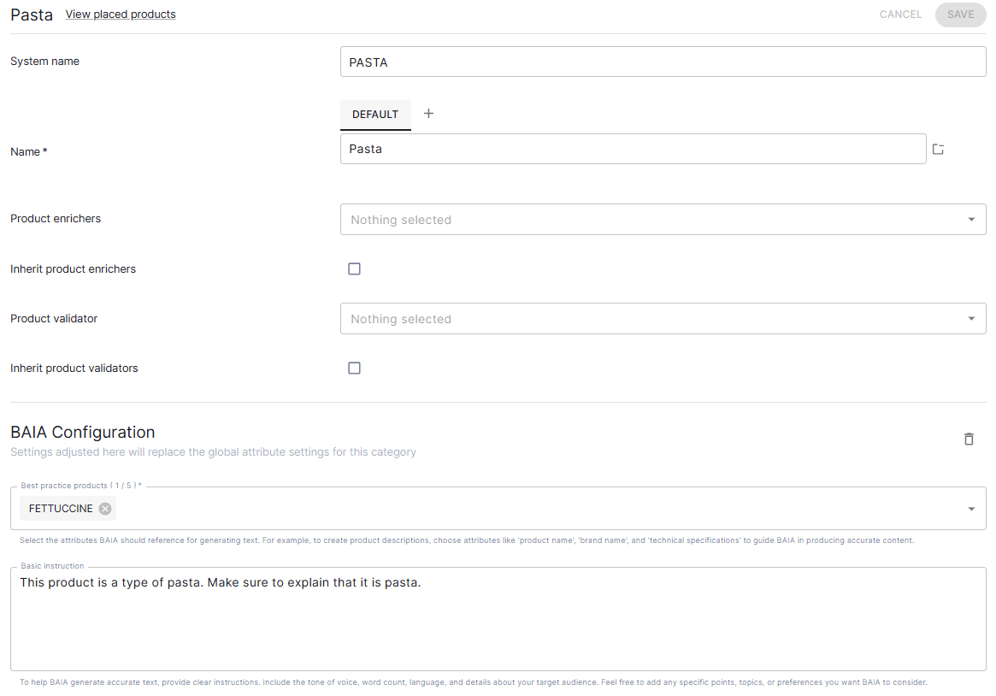996x696 pixels.
Task: Click the SAVE button
Action: tap(960, 15)
